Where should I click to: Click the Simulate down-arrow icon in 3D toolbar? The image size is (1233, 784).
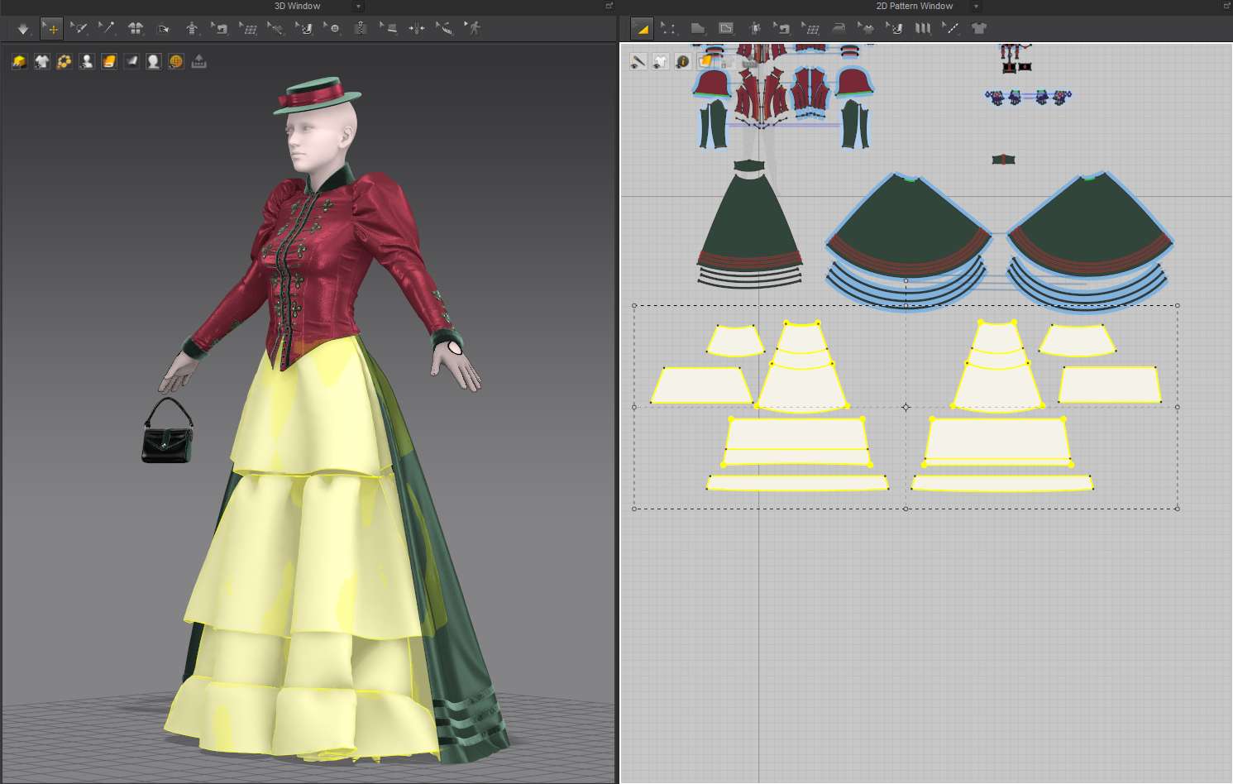pos(23,29)
